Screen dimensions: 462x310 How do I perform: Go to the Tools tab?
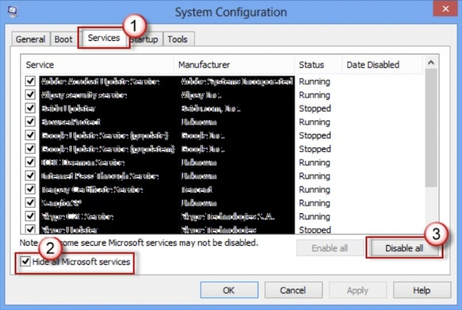pyautogui.click(x=178, y=39)
